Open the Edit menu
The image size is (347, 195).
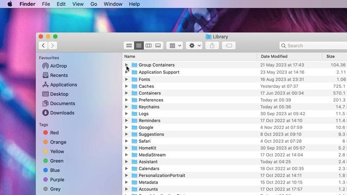click(61, 4)
